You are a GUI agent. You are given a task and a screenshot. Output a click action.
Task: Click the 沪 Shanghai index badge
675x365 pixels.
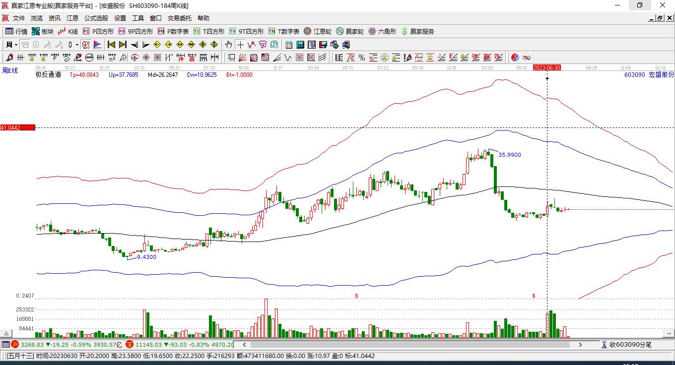[15, 344]
